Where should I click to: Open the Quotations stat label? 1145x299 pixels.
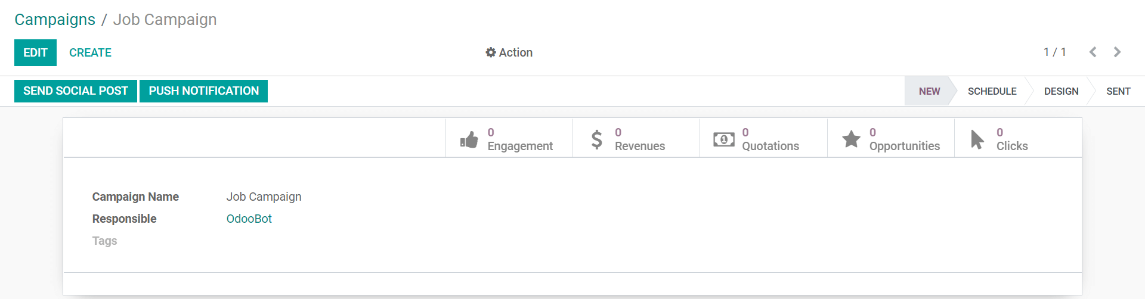770,146
